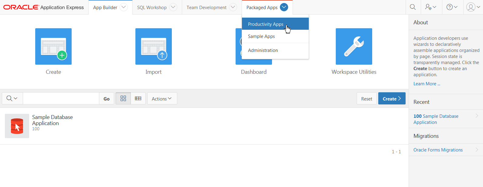Click the Import application tile icon

(x=154, y=46)
